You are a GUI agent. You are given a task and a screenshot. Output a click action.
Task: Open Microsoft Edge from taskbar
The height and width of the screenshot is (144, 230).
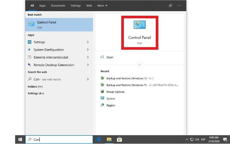[x=99, y=139]
